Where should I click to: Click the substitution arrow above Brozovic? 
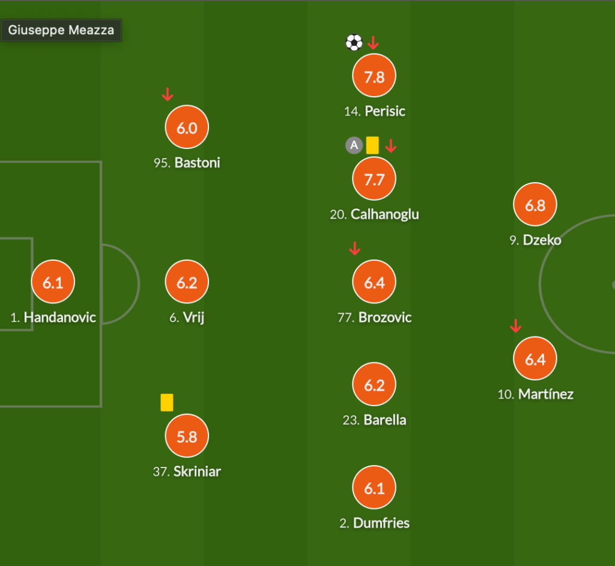(x=354, y=249)
